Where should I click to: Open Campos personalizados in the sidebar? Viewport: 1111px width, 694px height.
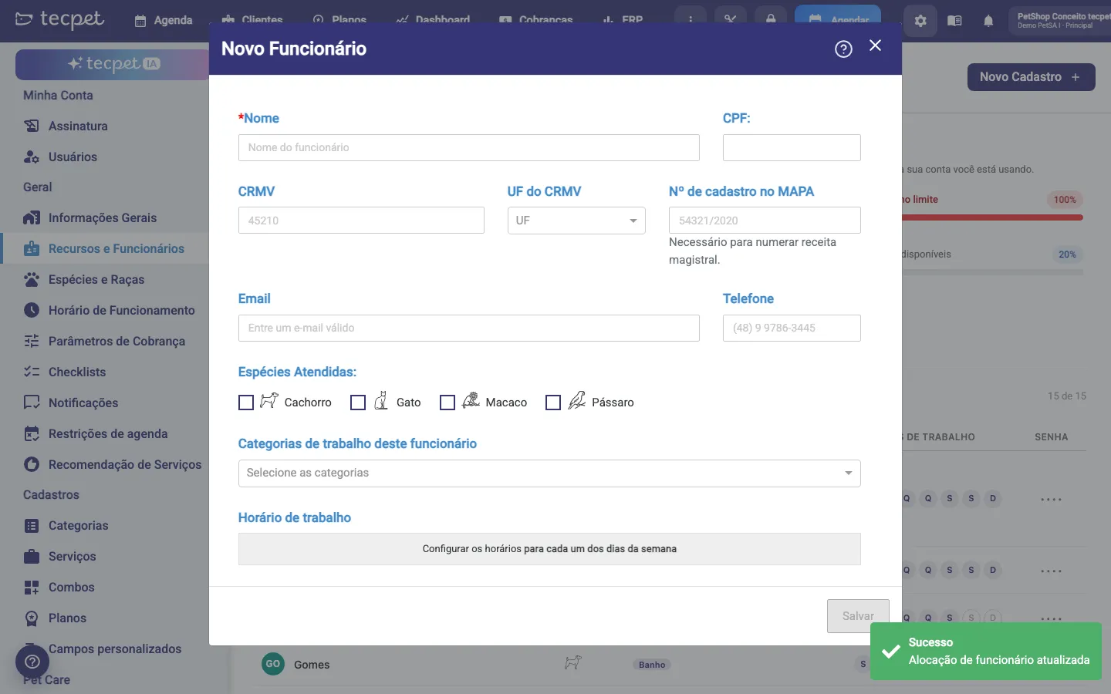(x=114, y=649)
